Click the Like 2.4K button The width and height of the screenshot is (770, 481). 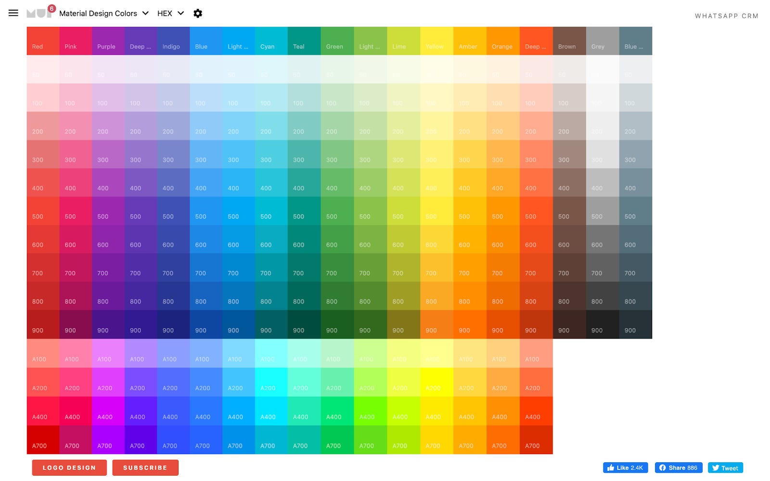coord(625,467)
